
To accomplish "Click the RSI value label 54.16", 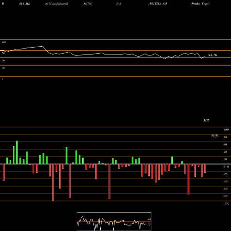I will 213,55.
